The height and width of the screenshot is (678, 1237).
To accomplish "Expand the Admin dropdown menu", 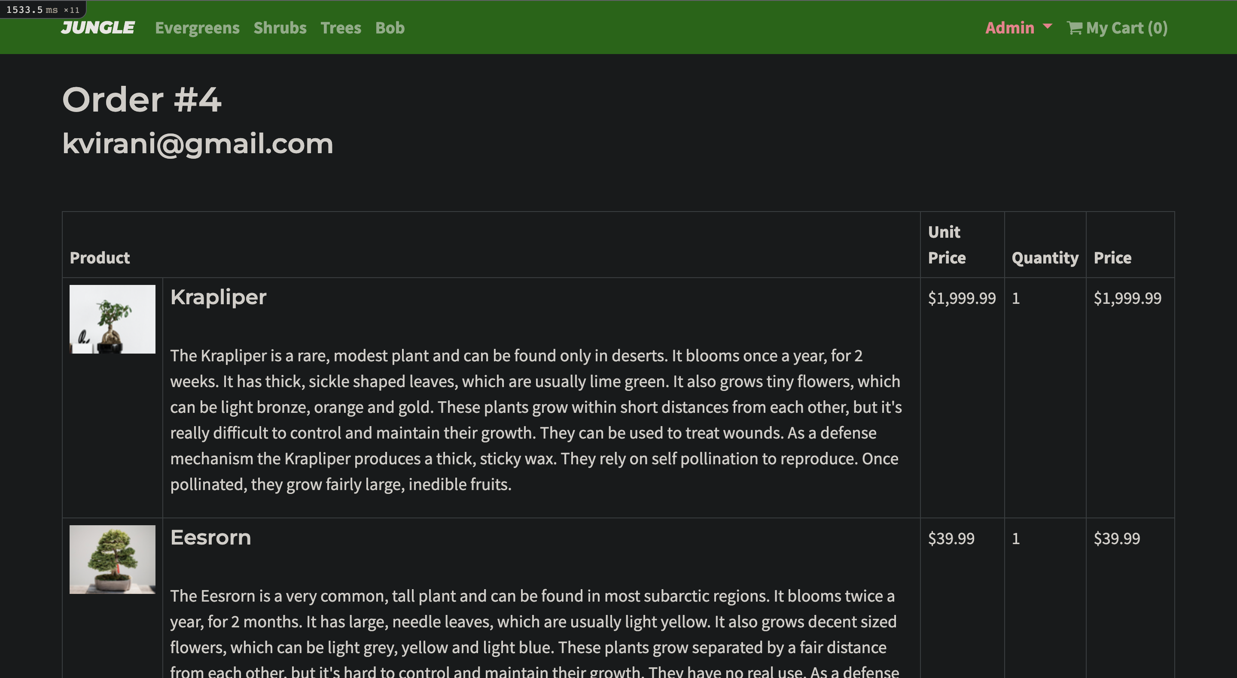I will point(1018,28).
